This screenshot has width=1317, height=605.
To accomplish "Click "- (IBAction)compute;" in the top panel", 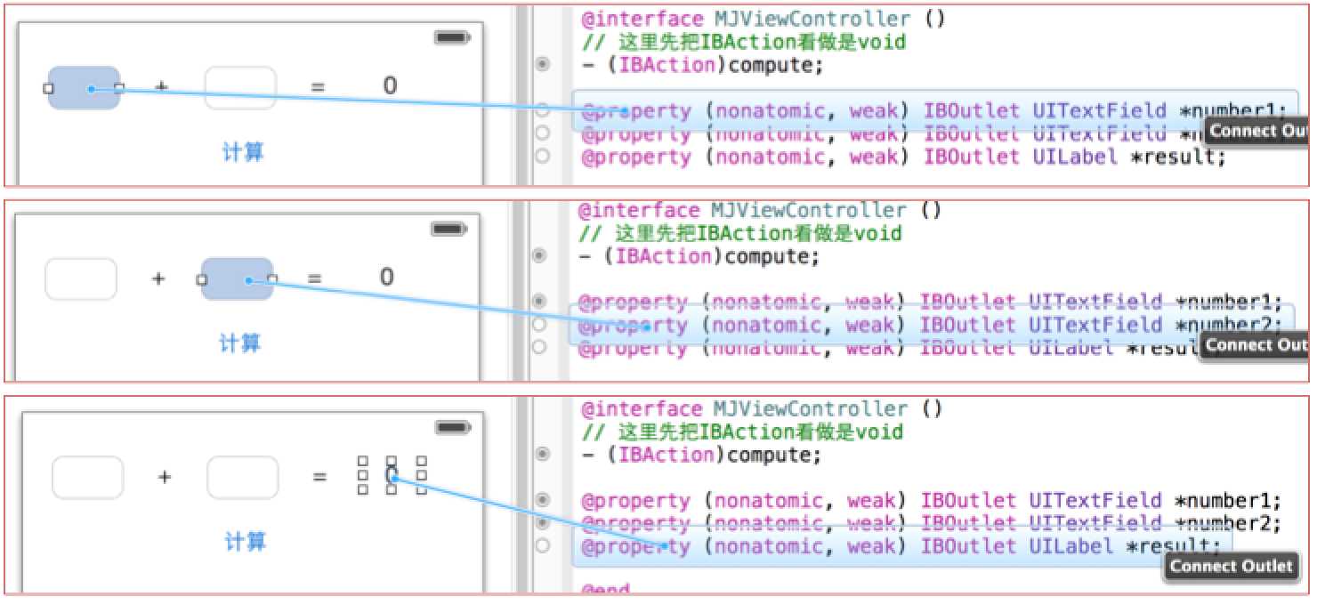I will (x=702, y=65).
